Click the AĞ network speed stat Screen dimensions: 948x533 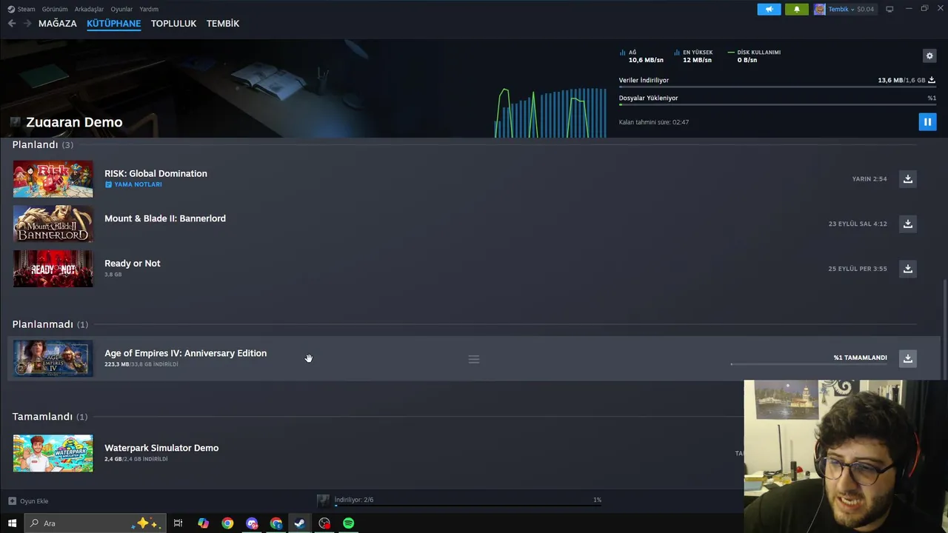[641, 56]
